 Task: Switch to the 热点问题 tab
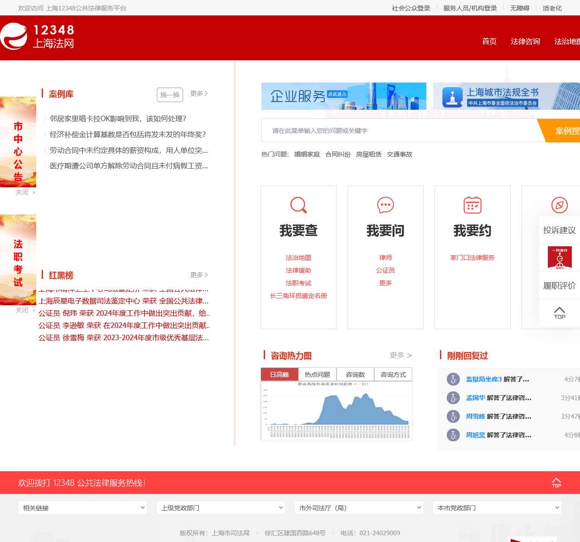pos(317,374)
